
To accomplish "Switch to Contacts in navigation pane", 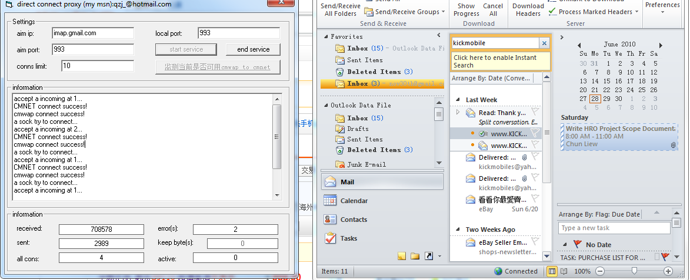I will [382, 220].
